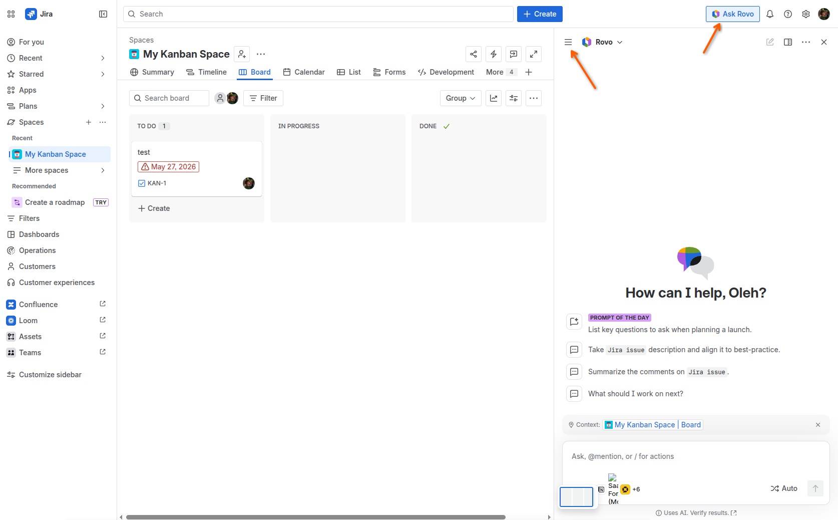This screenshot has height=520, width=838.
Task: Start a new Rovo chat with the edit icon
Action: (770, 42)
